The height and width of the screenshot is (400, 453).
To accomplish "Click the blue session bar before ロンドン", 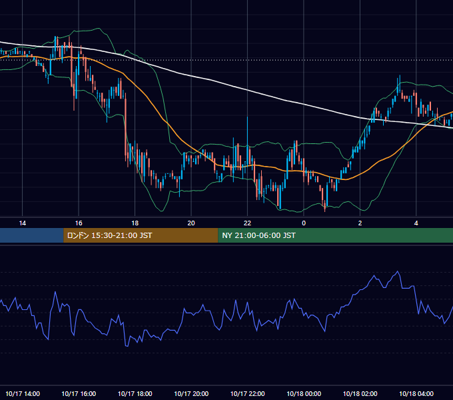I will coord(32,235).
